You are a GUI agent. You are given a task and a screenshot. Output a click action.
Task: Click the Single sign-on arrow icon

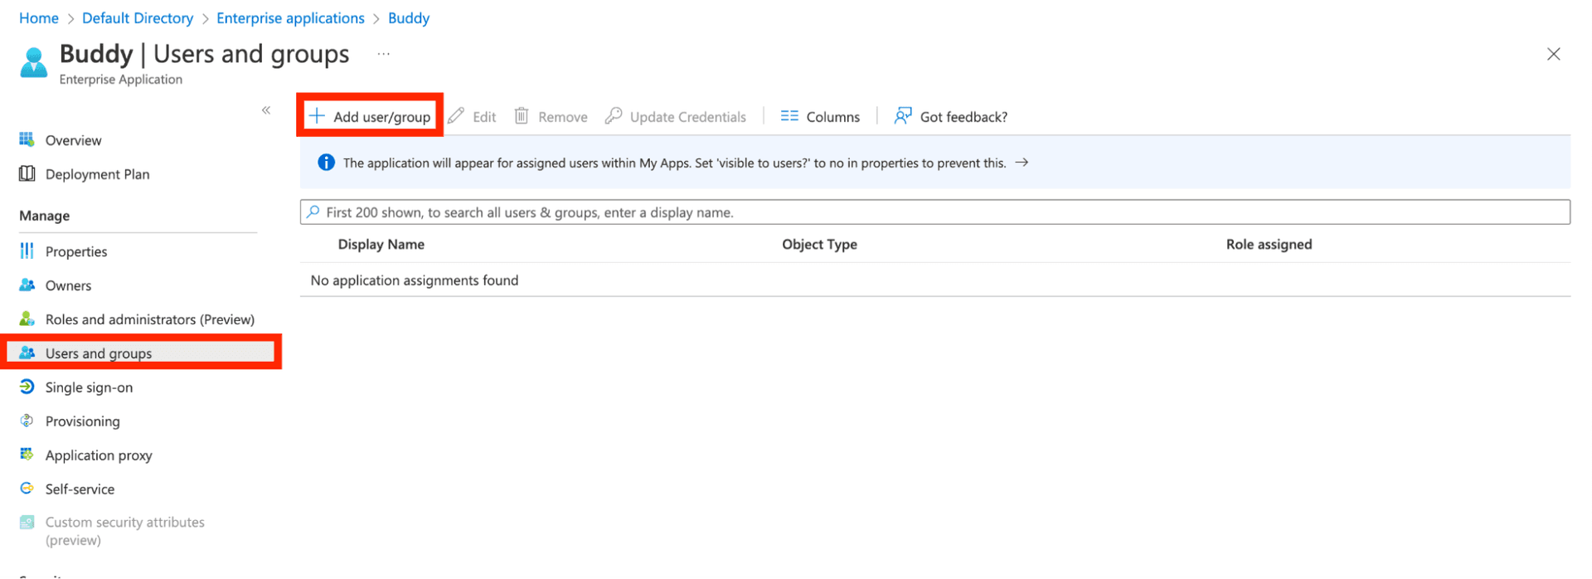tap(27, 387)
